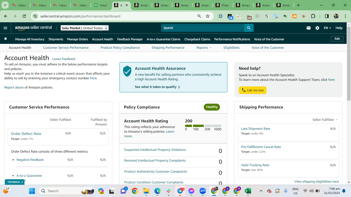Open the Seller Central hamburger menu
Viewport: 351px width, 197px height.
click(5, 28)
